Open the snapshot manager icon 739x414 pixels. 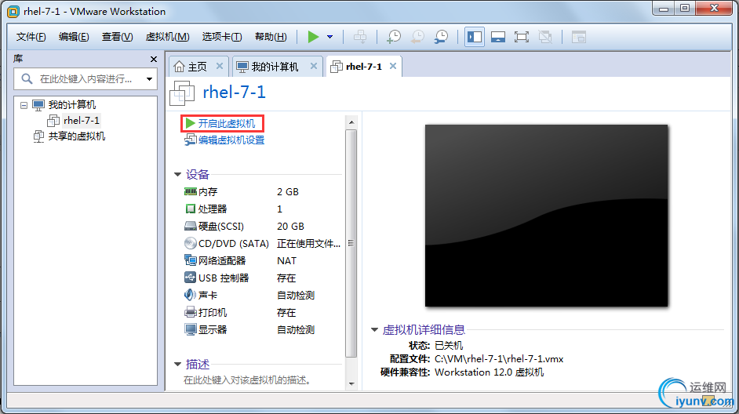tap(441, 37)
